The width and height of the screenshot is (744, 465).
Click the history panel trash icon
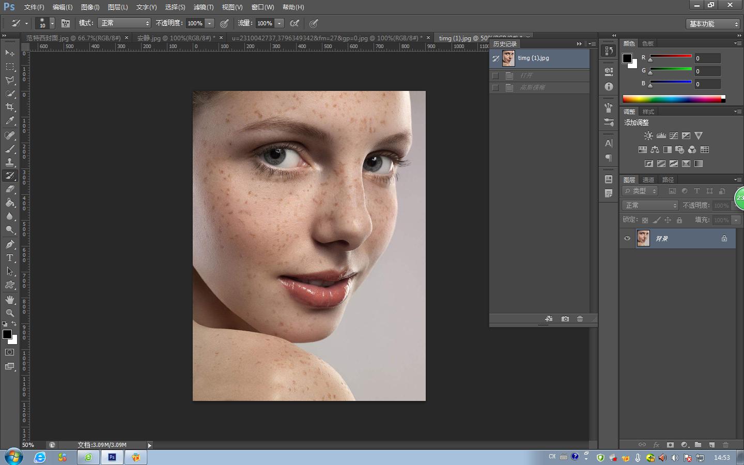click(580, 319)
